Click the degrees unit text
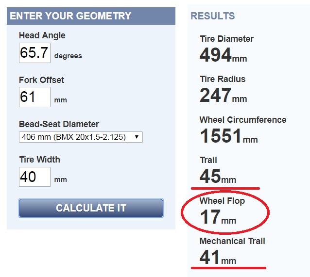 pyautogui.click(x=68, y=56)
